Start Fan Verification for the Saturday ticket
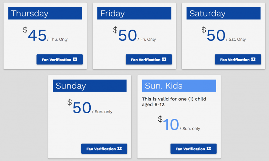269x161 pixels. click(238, 59)
